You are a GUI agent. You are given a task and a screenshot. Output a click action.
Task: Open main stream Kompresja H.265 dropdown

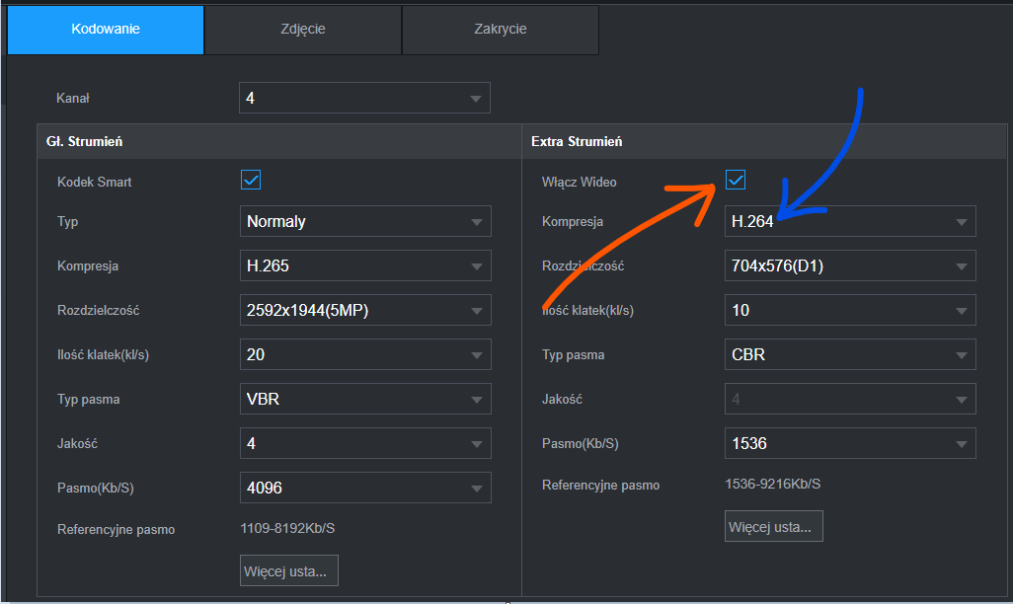coord(365,265)
